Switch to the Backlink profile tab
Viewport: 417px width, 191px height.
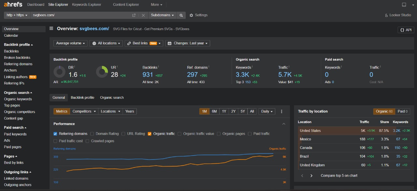coord(82,97)
